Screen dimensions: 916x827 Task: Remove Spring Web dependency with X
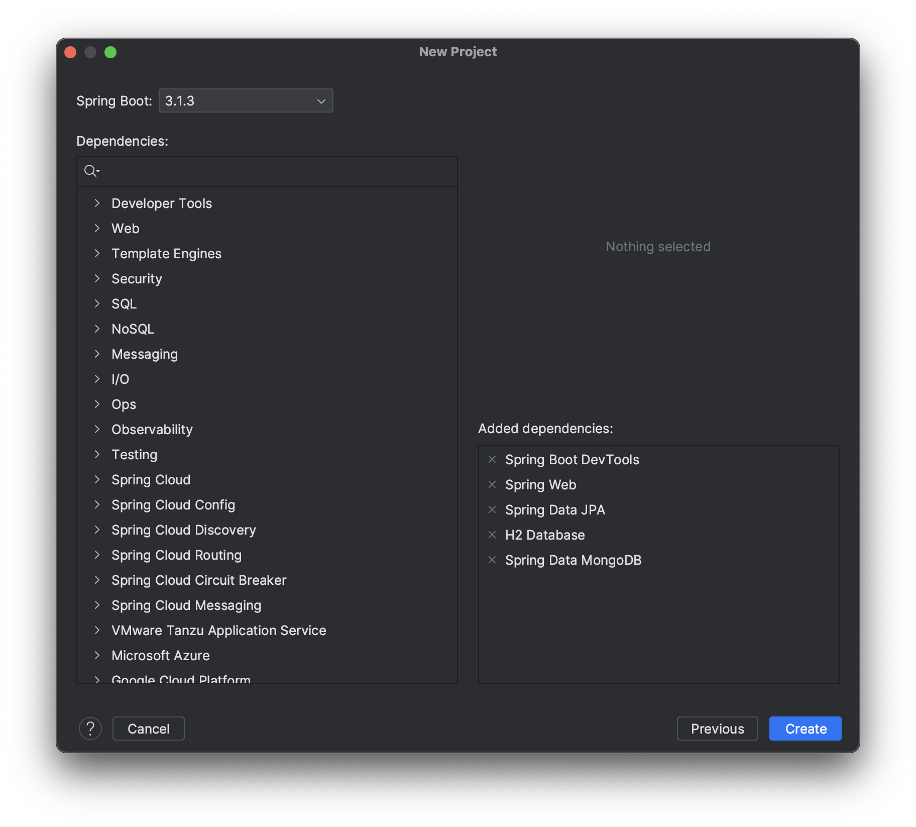(x=492, y=484)
